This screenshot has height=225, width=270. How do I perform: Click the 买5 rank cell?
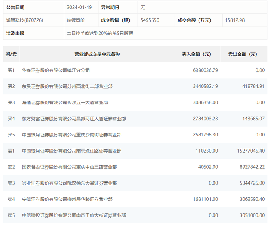point(11,135)
